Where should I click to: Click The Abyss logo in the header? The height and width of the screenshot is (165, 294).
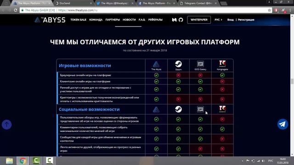click(50, 20)
